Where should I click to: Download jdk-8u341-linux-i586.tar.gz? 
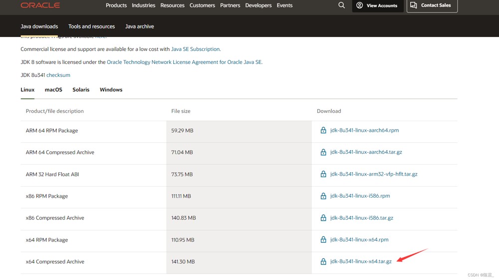click(x=361, y=218)
